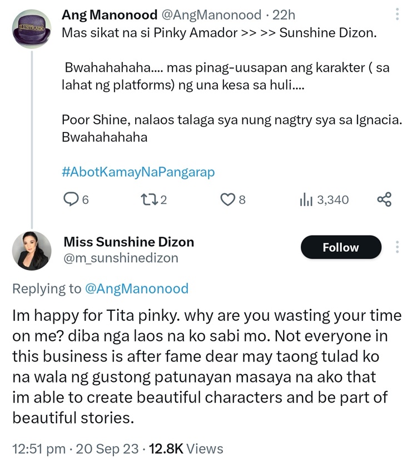Viewport: 417px width, 460px height.
Task: Click the share icon on the tweet
Action: click(384, 199)
